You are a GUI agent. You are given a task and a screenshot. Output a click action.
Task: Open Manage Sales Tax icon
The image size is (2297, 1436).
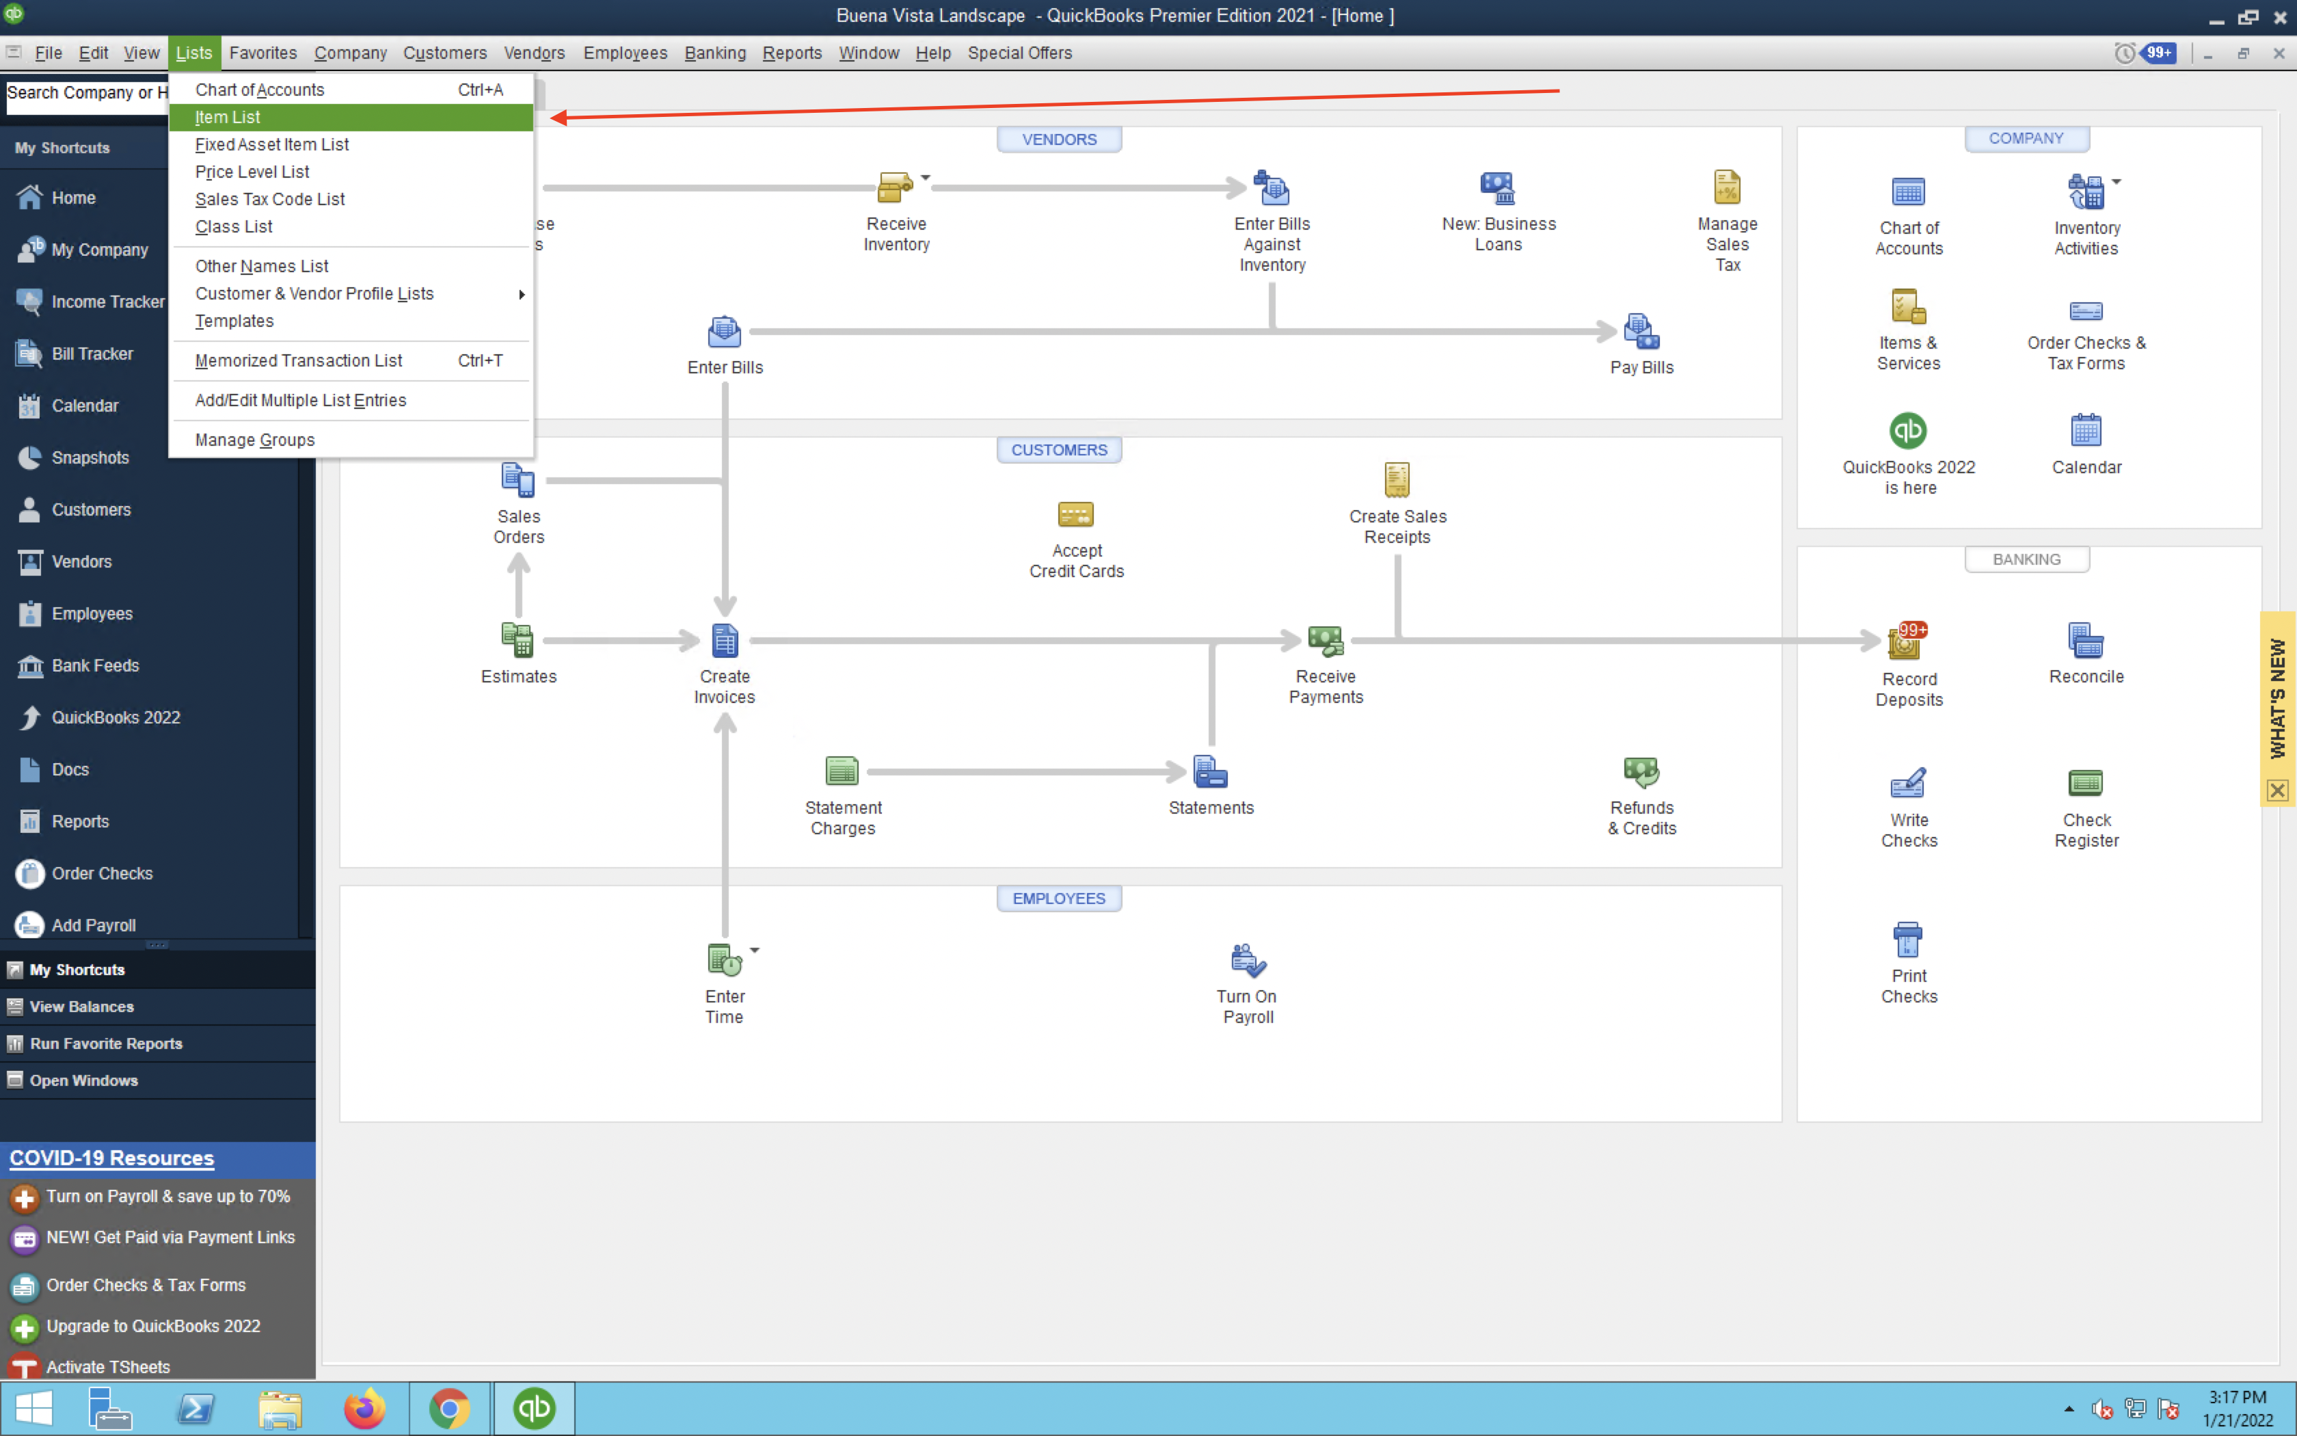(x=1727, y=188)
